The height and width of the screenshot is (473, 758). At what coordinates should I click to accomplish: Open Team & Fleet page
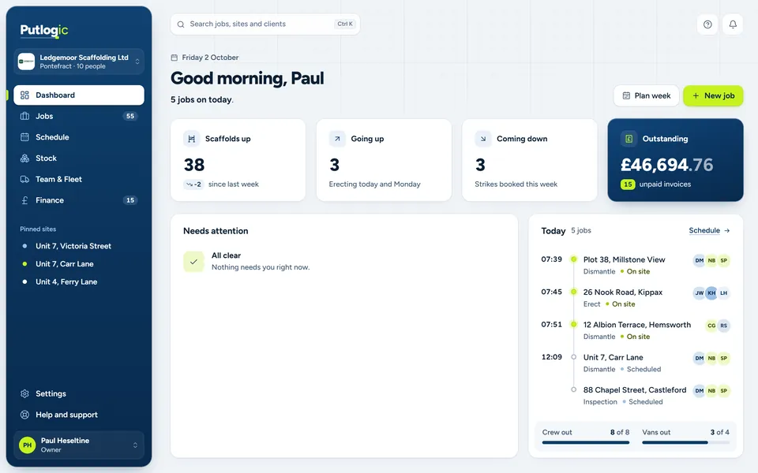click(x=79, y=179)
